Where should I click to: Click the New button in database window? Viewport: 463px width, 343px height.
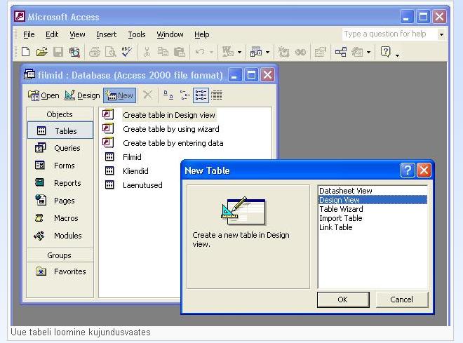coord(119,95)
